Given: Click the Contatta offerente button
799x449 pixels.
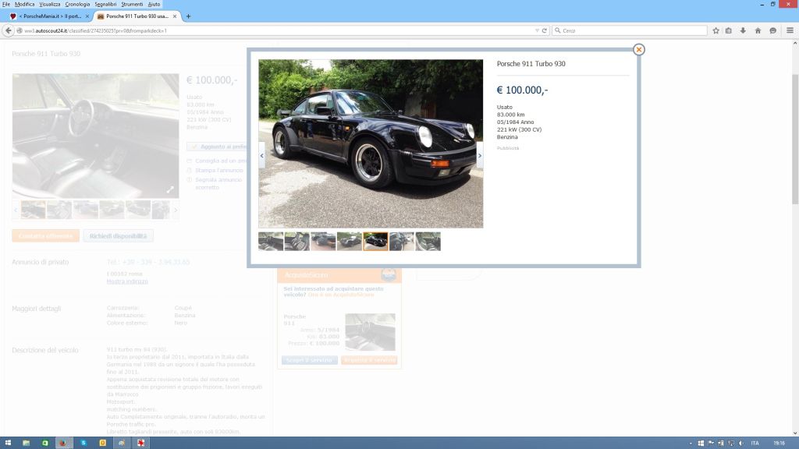Looking at the screenshot, I should coord(46,235).
